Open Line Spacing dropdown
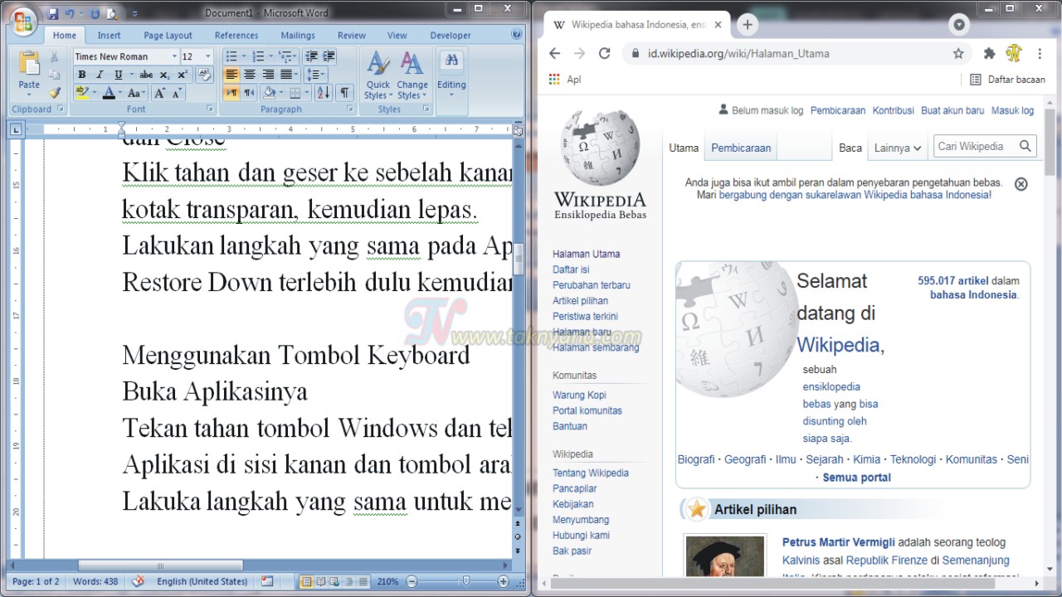 pyautogui.click(x=315, y=75)
